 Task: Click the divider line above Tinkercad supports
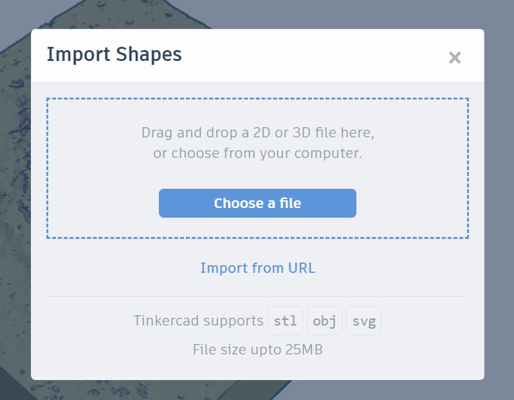click(x=258, y=297)
